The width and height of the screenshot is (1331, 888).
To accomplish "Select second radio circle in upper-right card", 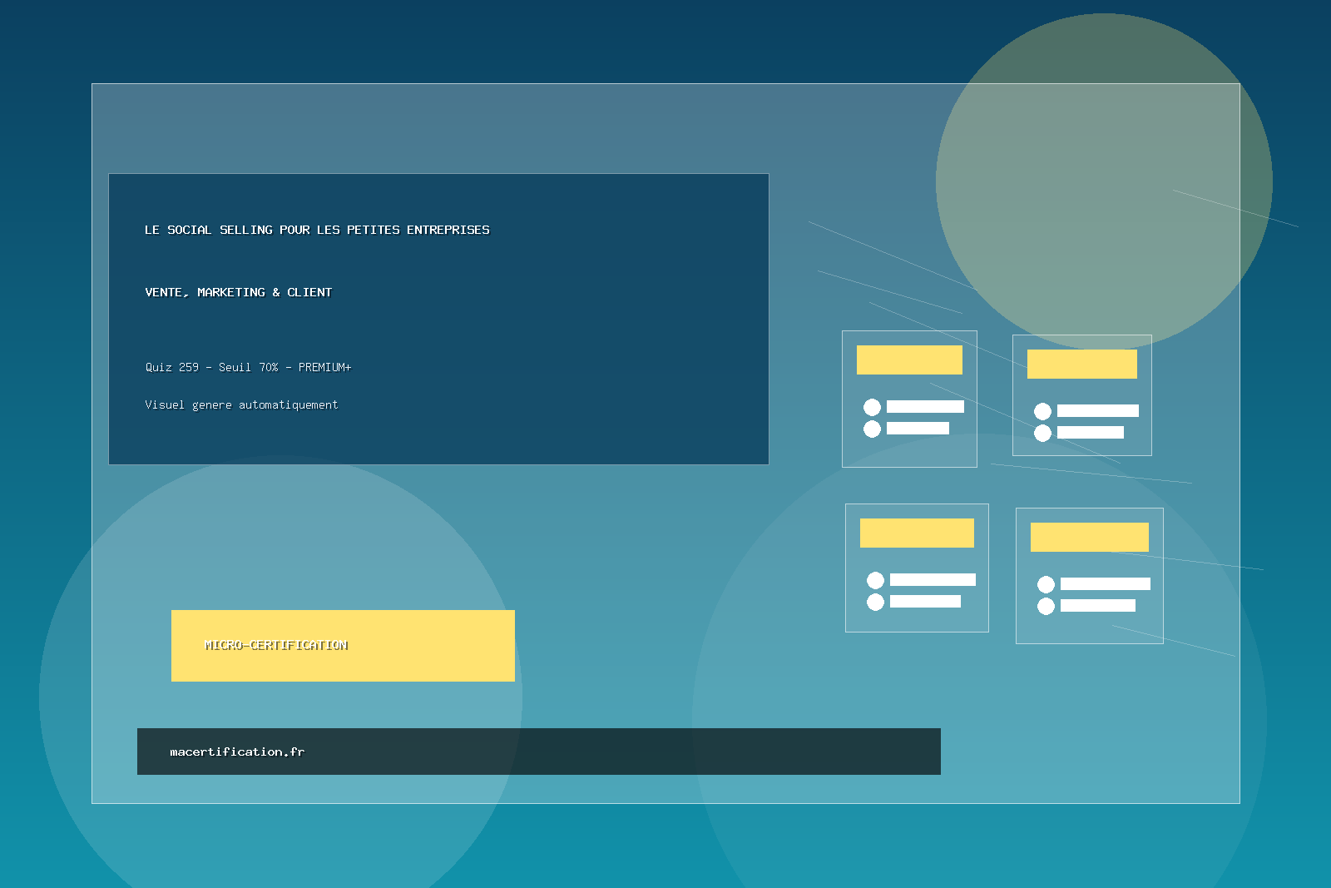I will tap(1042, 433).
